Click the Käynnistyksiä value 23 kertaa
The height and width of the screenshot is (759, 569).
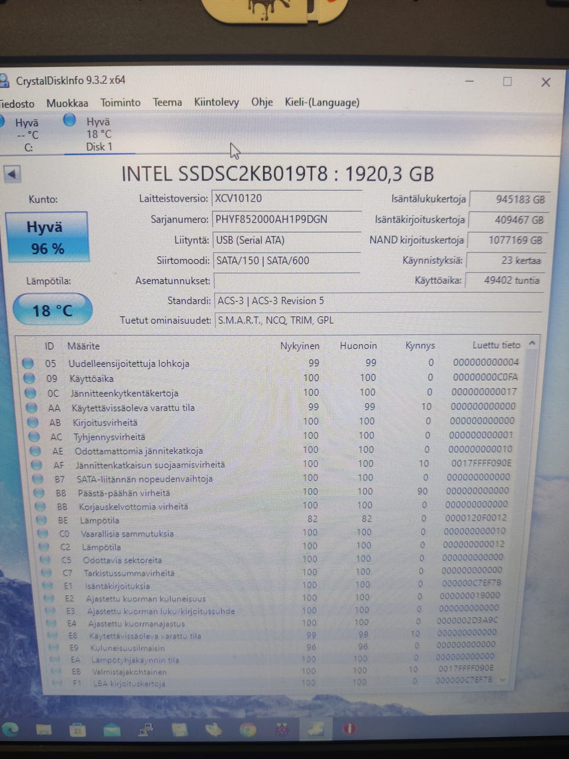(507, 260)
